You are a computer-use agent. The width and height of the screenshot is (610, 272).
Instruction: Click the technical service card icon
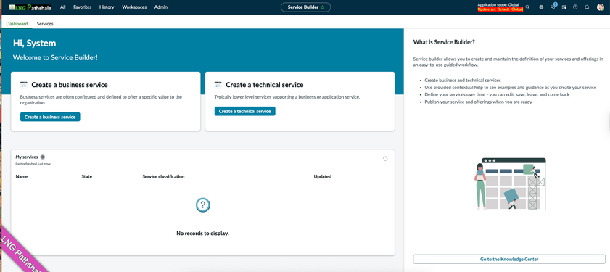218,85
